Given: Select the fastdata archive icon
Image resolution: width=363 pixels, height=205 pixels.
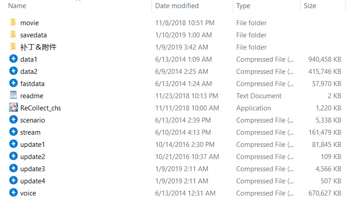Looking at the screenshot, I should coord(13,83).
